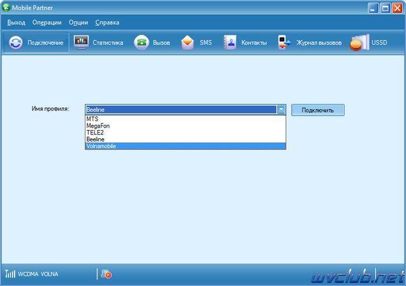Open the Выход menu
The width and height of the screenshot is (406, 286).
tap(16, 23)
